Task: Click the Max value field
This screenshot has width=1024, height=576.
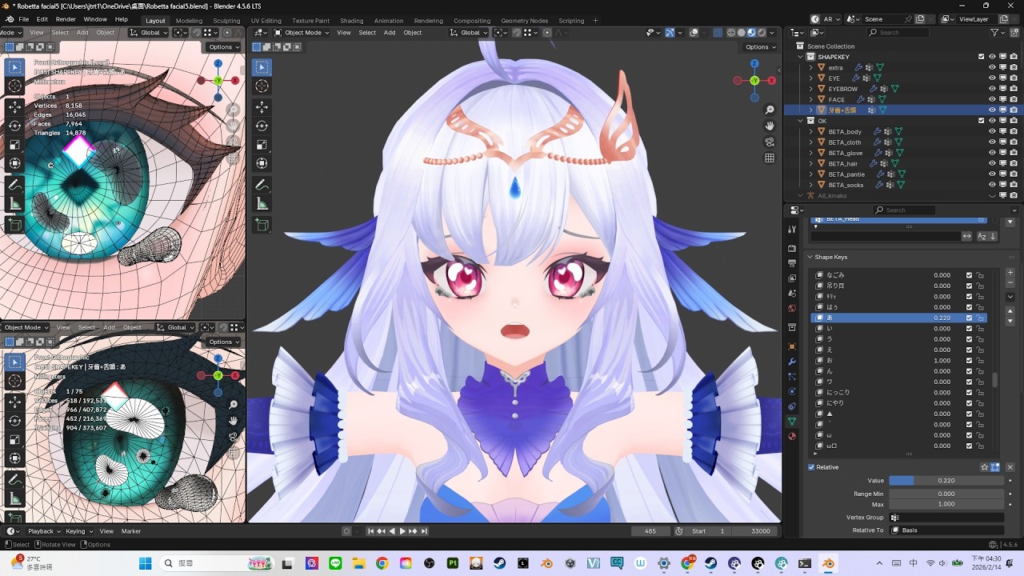Action: pos(946,505)
